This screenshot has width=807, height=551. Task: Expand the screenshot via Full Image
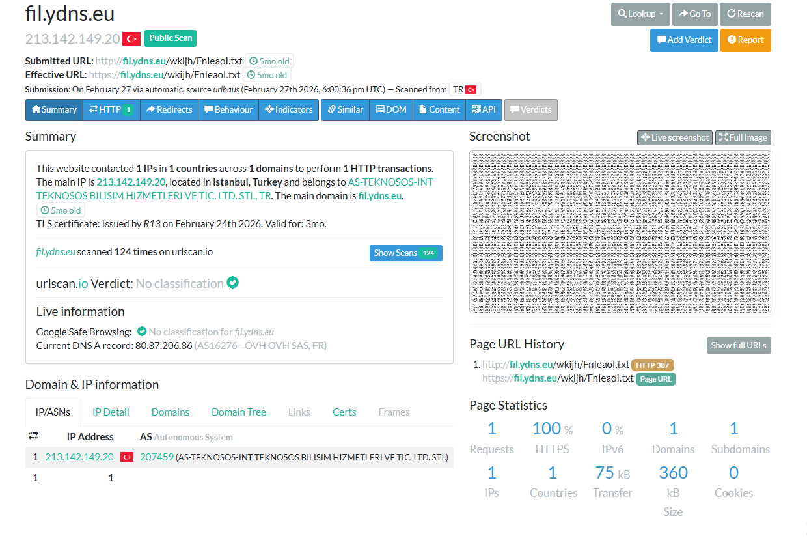743,137
